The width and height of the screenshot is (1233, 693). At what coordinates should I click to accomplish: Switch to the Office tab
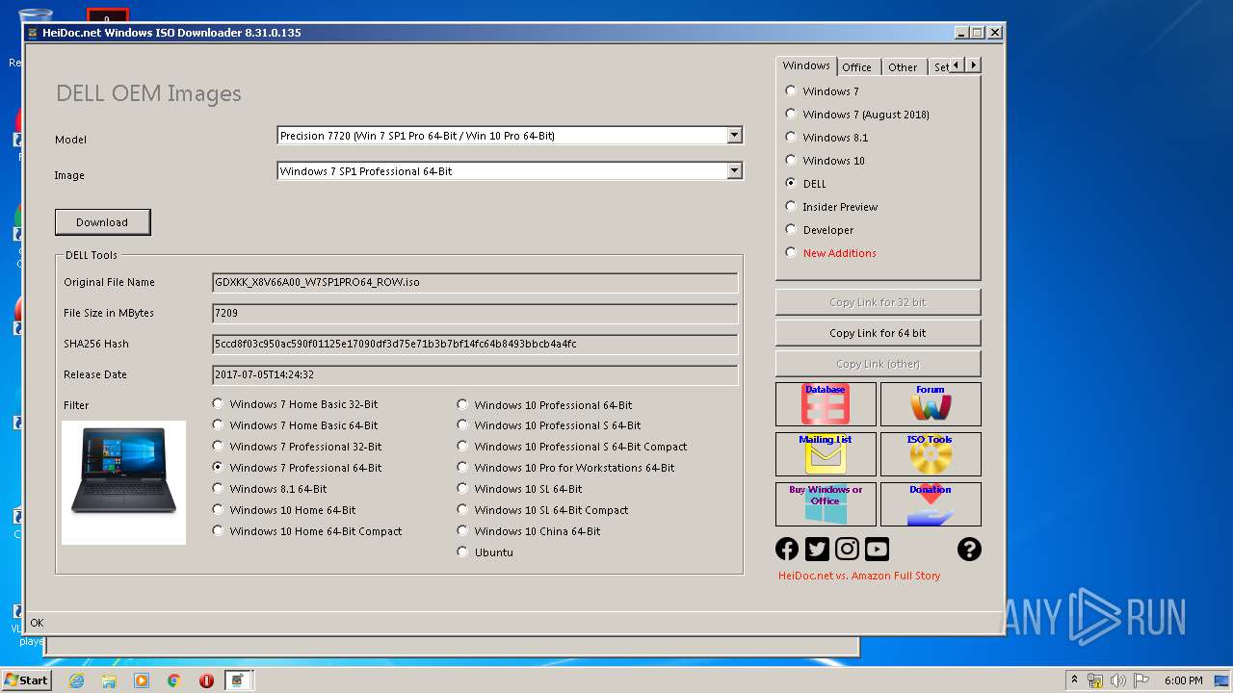(856, 67)
